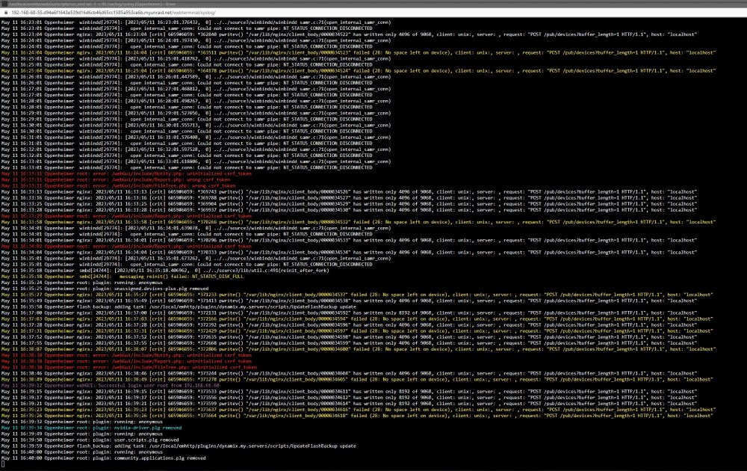Select the 16:35:49 nginx client_body/0000034538 line
This screenshot has width=747, height=471.
349,301
